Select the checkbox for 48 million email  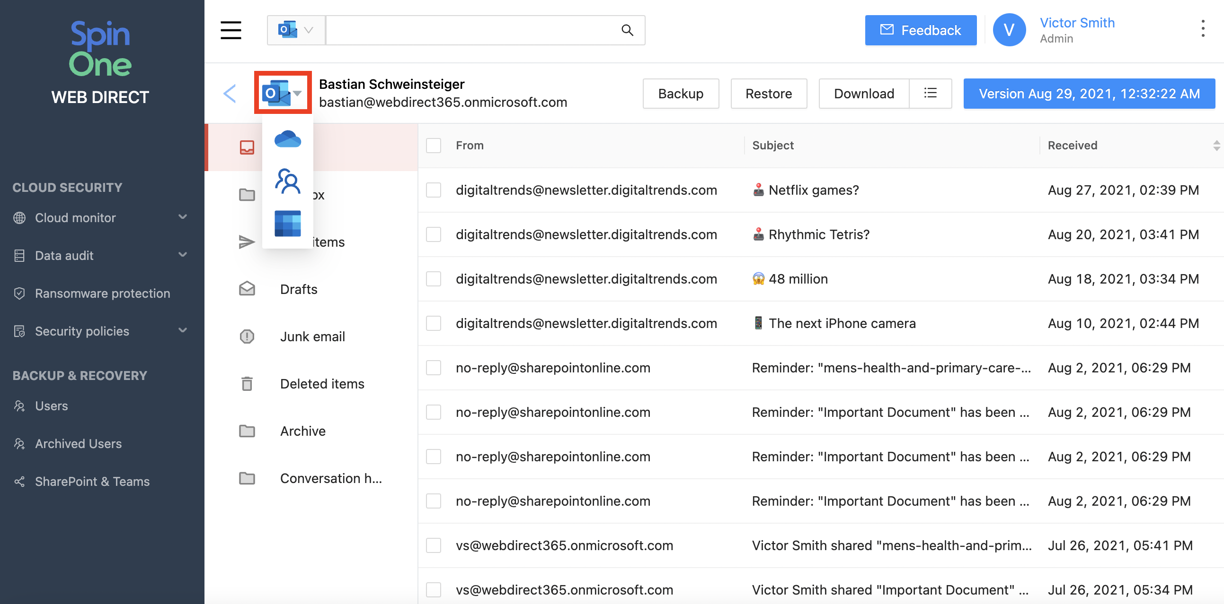[x=434, y=279]
